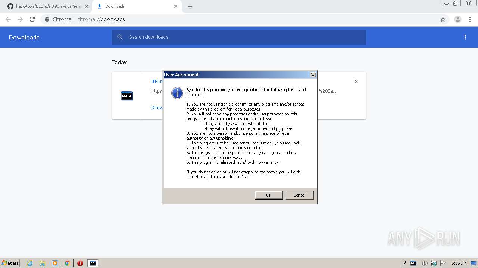Click the search magnifier icon

click(x=120, y=37)
